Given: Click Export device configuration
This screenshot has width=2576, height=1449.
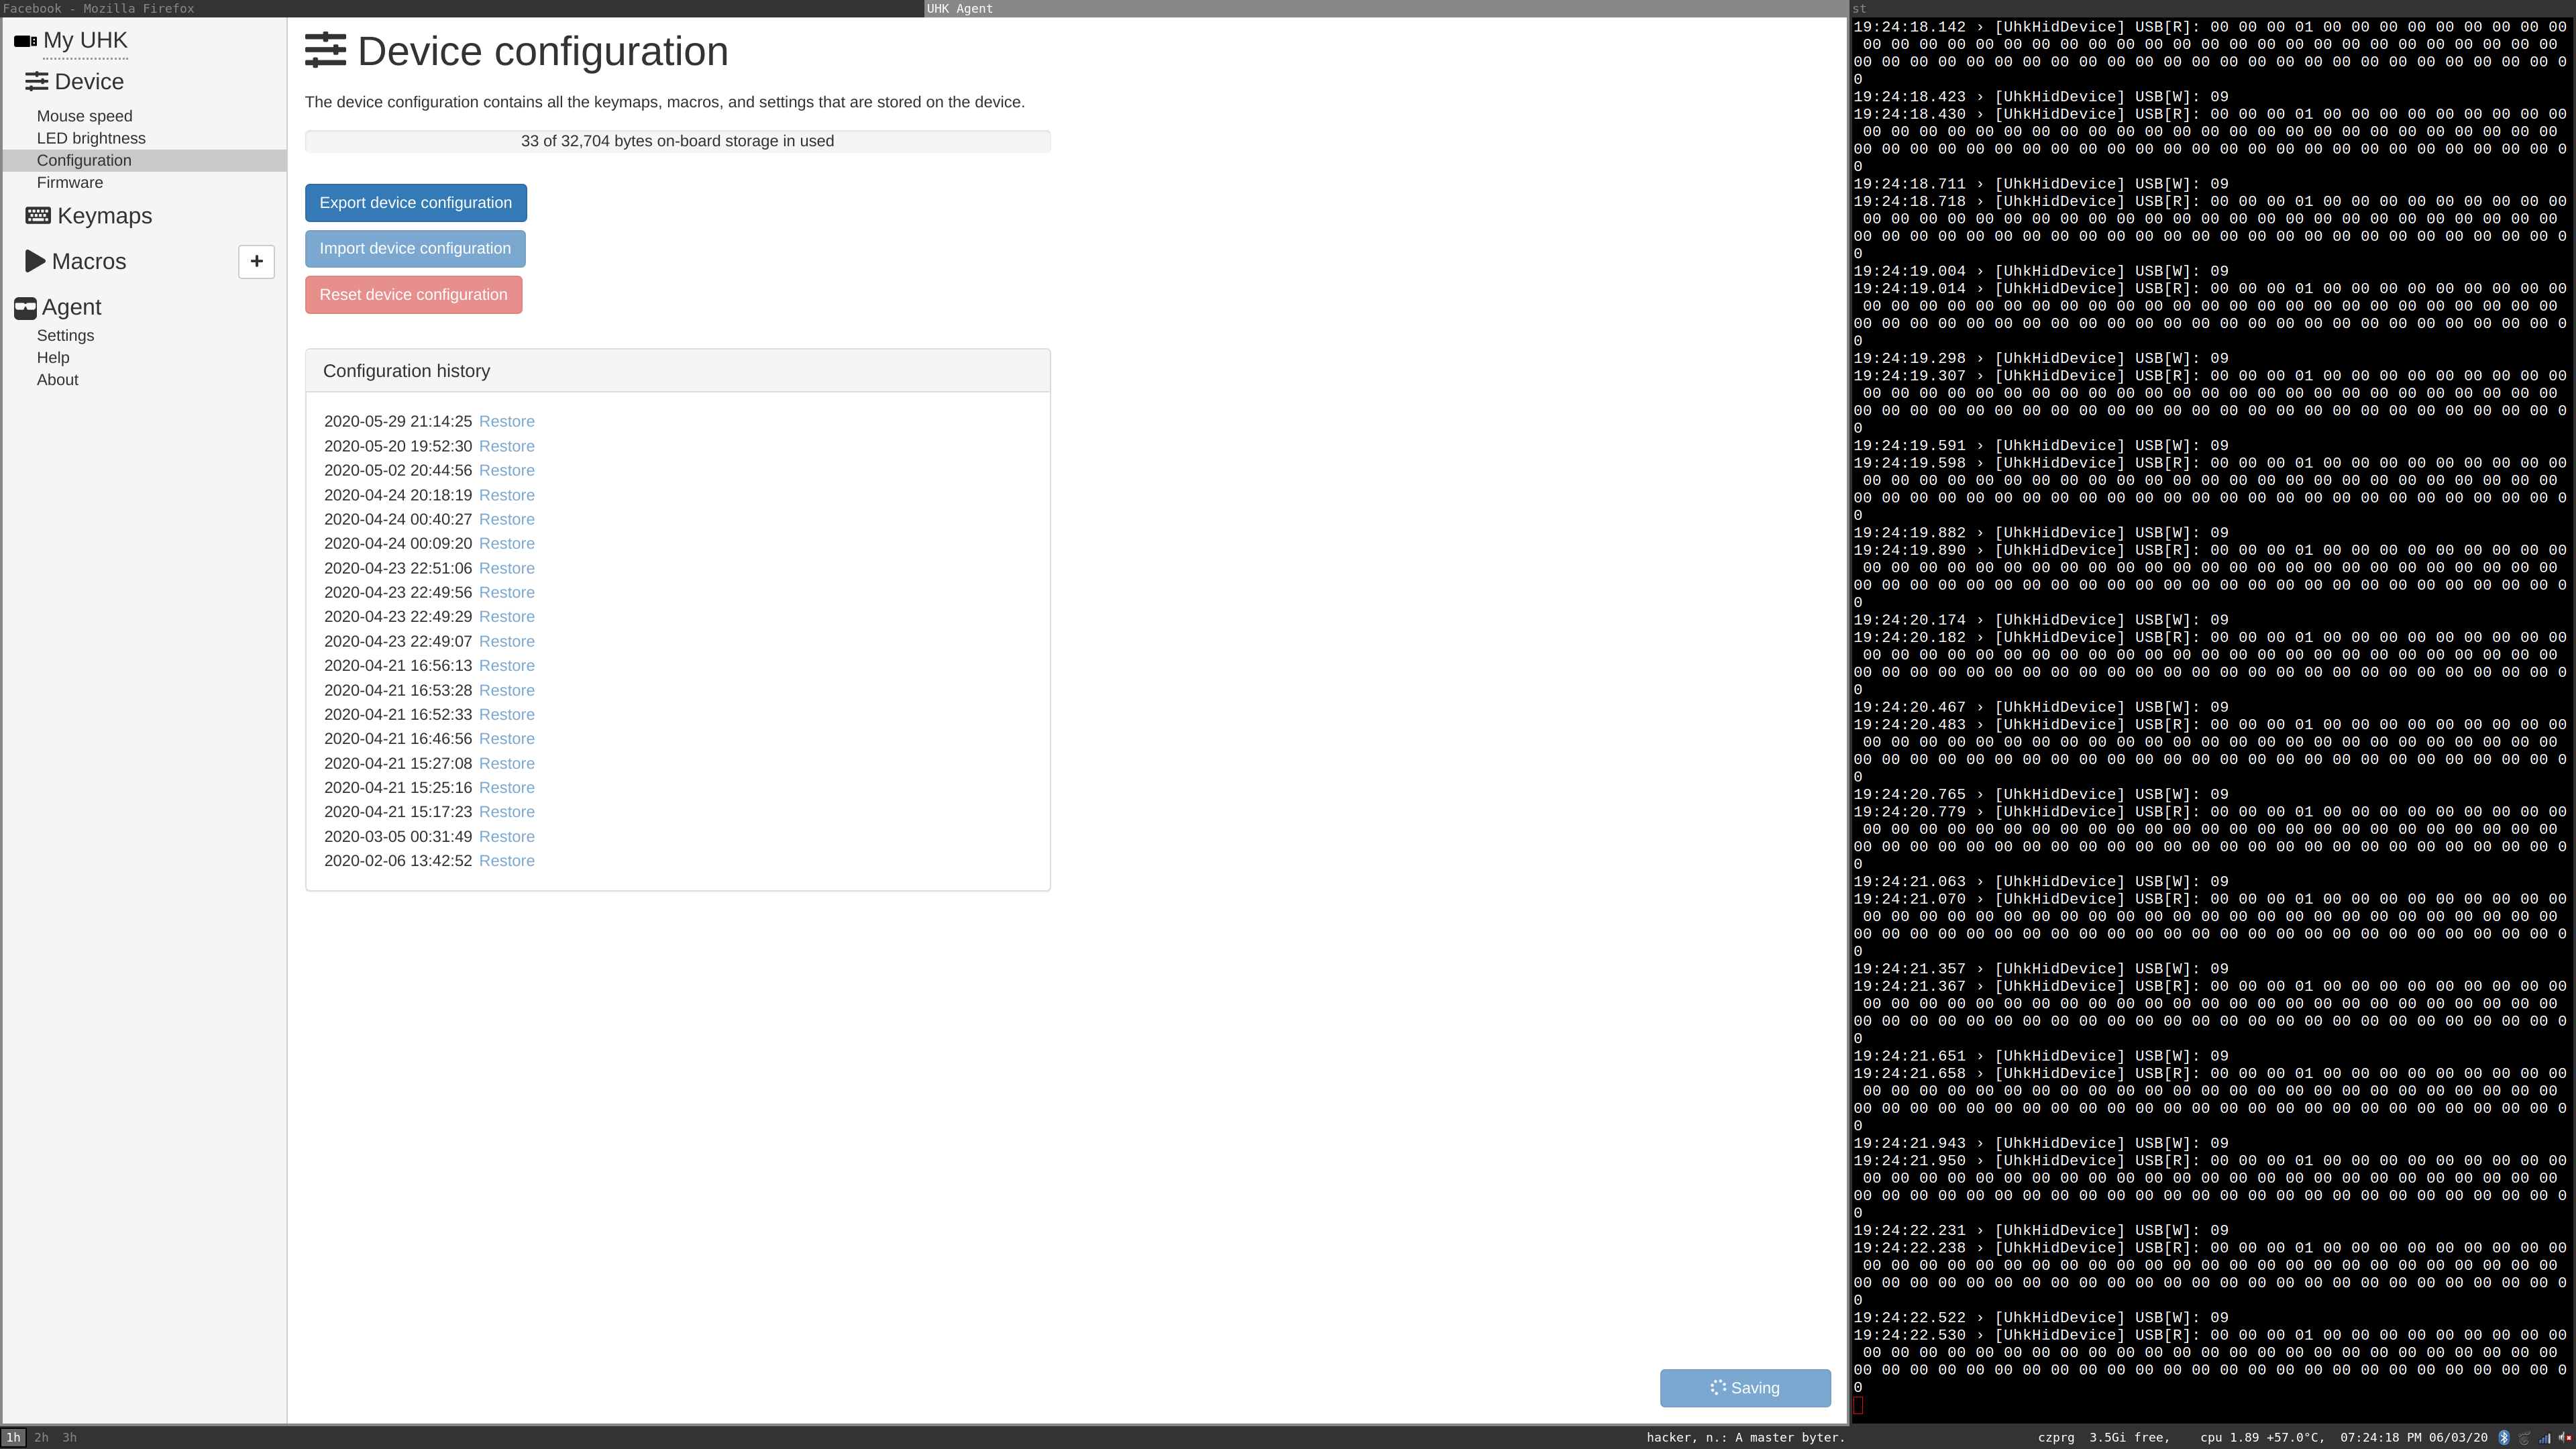Looking at the screenshot, I should click(x=416, y=202).
